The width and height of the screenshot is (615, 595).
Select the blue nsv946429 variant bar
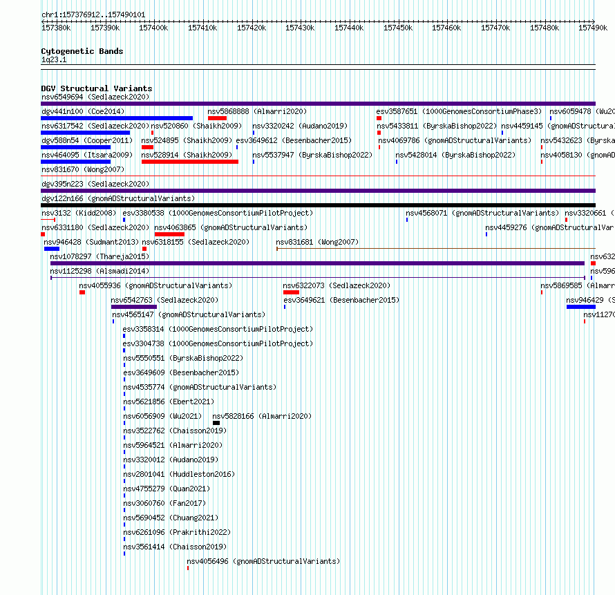coord(581,307)
